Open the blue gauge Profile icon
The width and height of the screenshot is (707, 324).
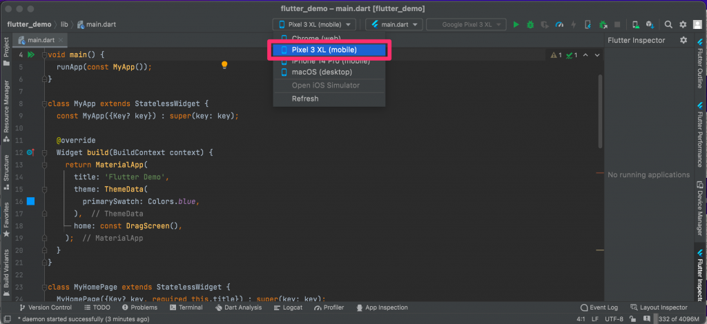tap(559, 25)
